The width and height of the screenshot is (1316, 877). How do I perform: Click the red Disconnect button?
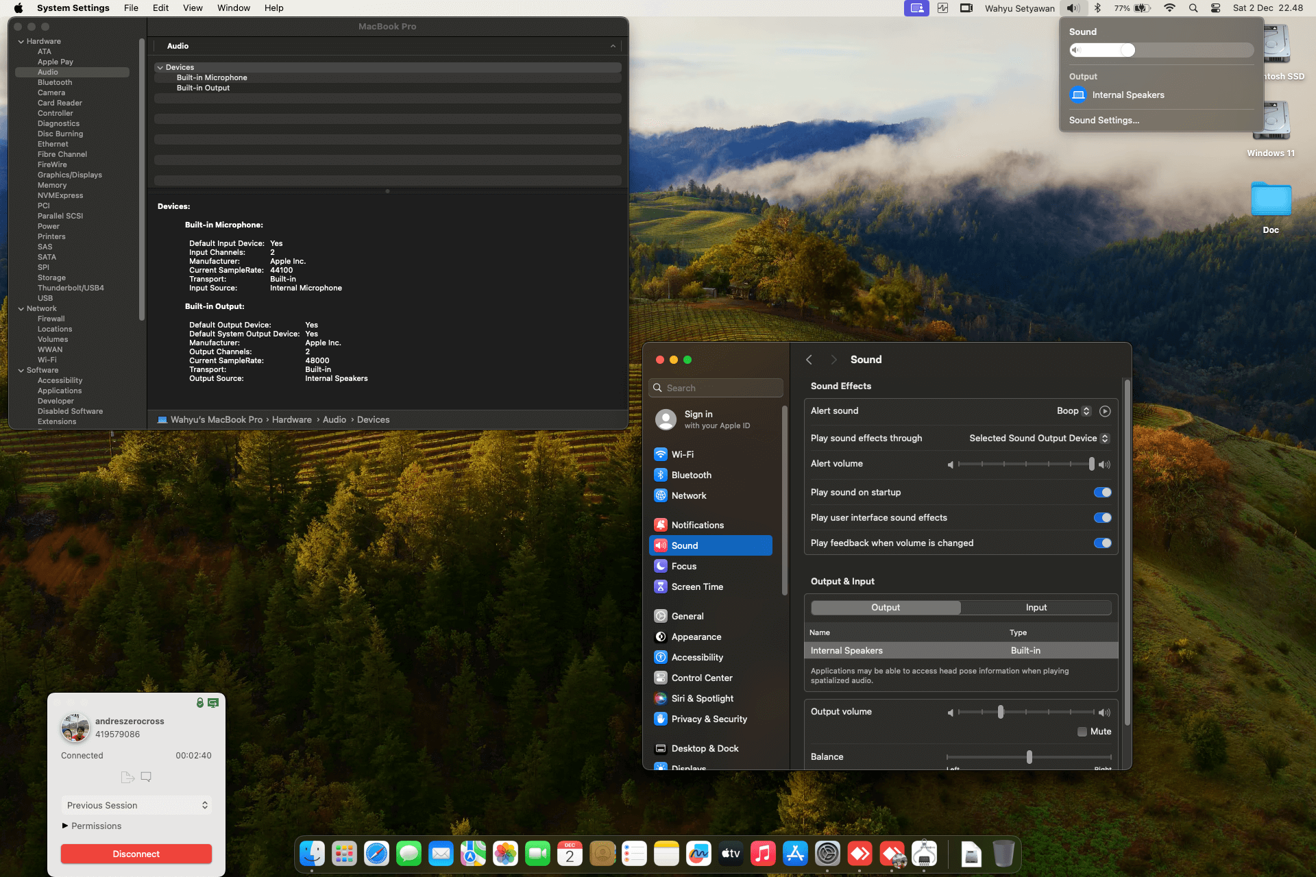(136, 854)
